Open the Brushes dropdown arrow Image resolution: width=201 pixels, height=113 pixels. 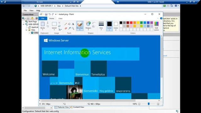80,30
